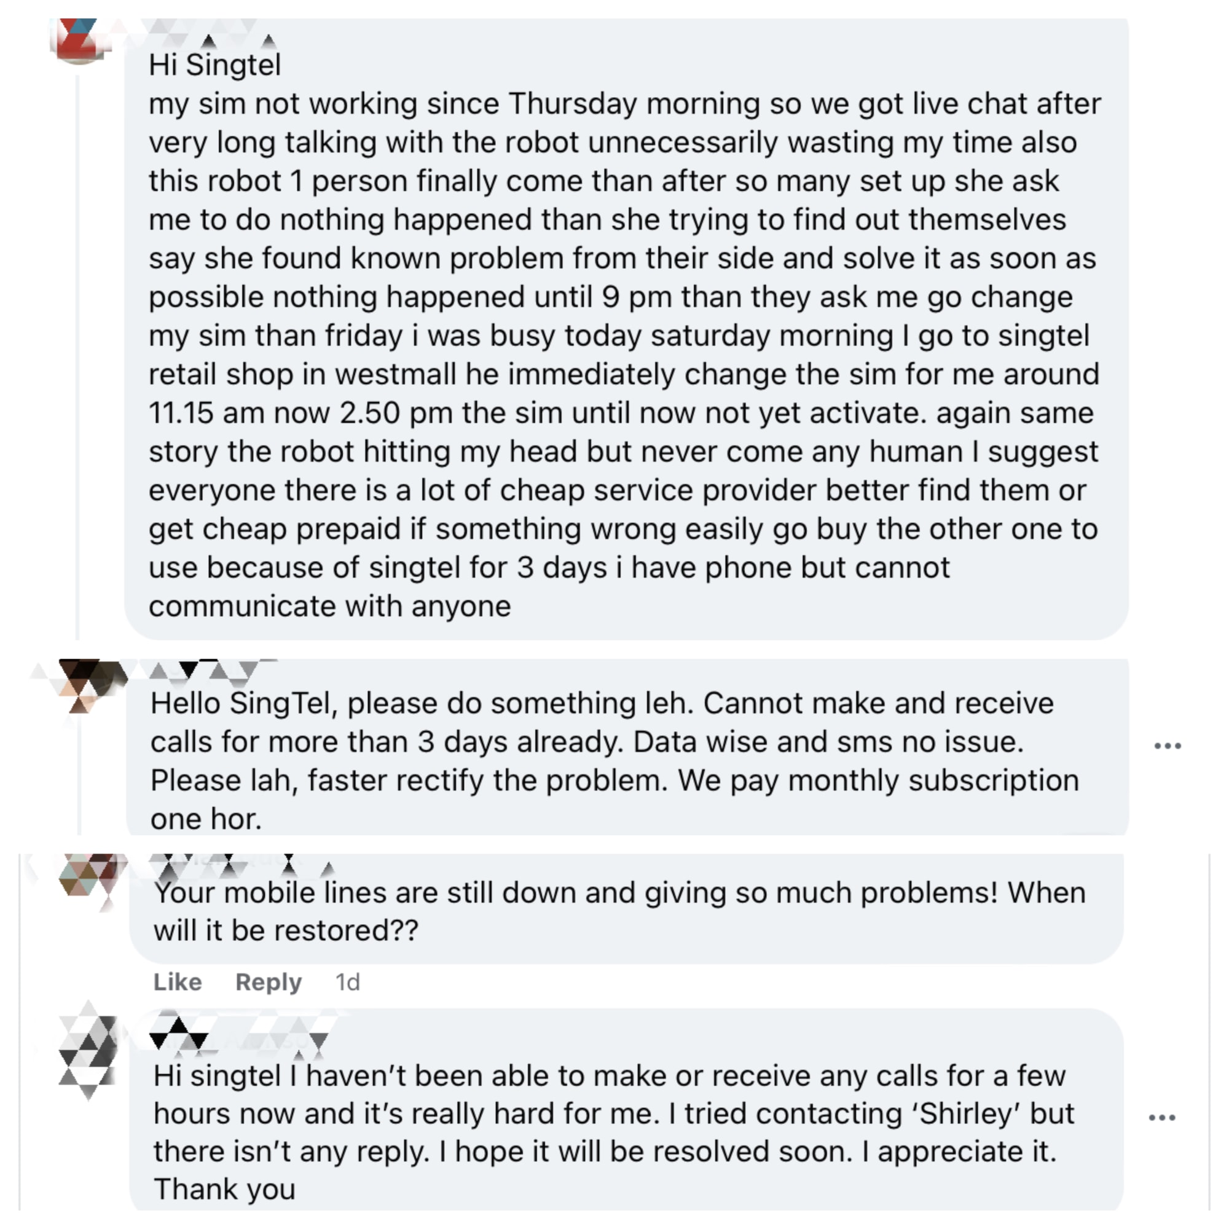Image resolution: width=1229 pixels, height=1229 pixels.
Task: Click avatar of the 'sim not working' commenter
Action: pos(79,39)
